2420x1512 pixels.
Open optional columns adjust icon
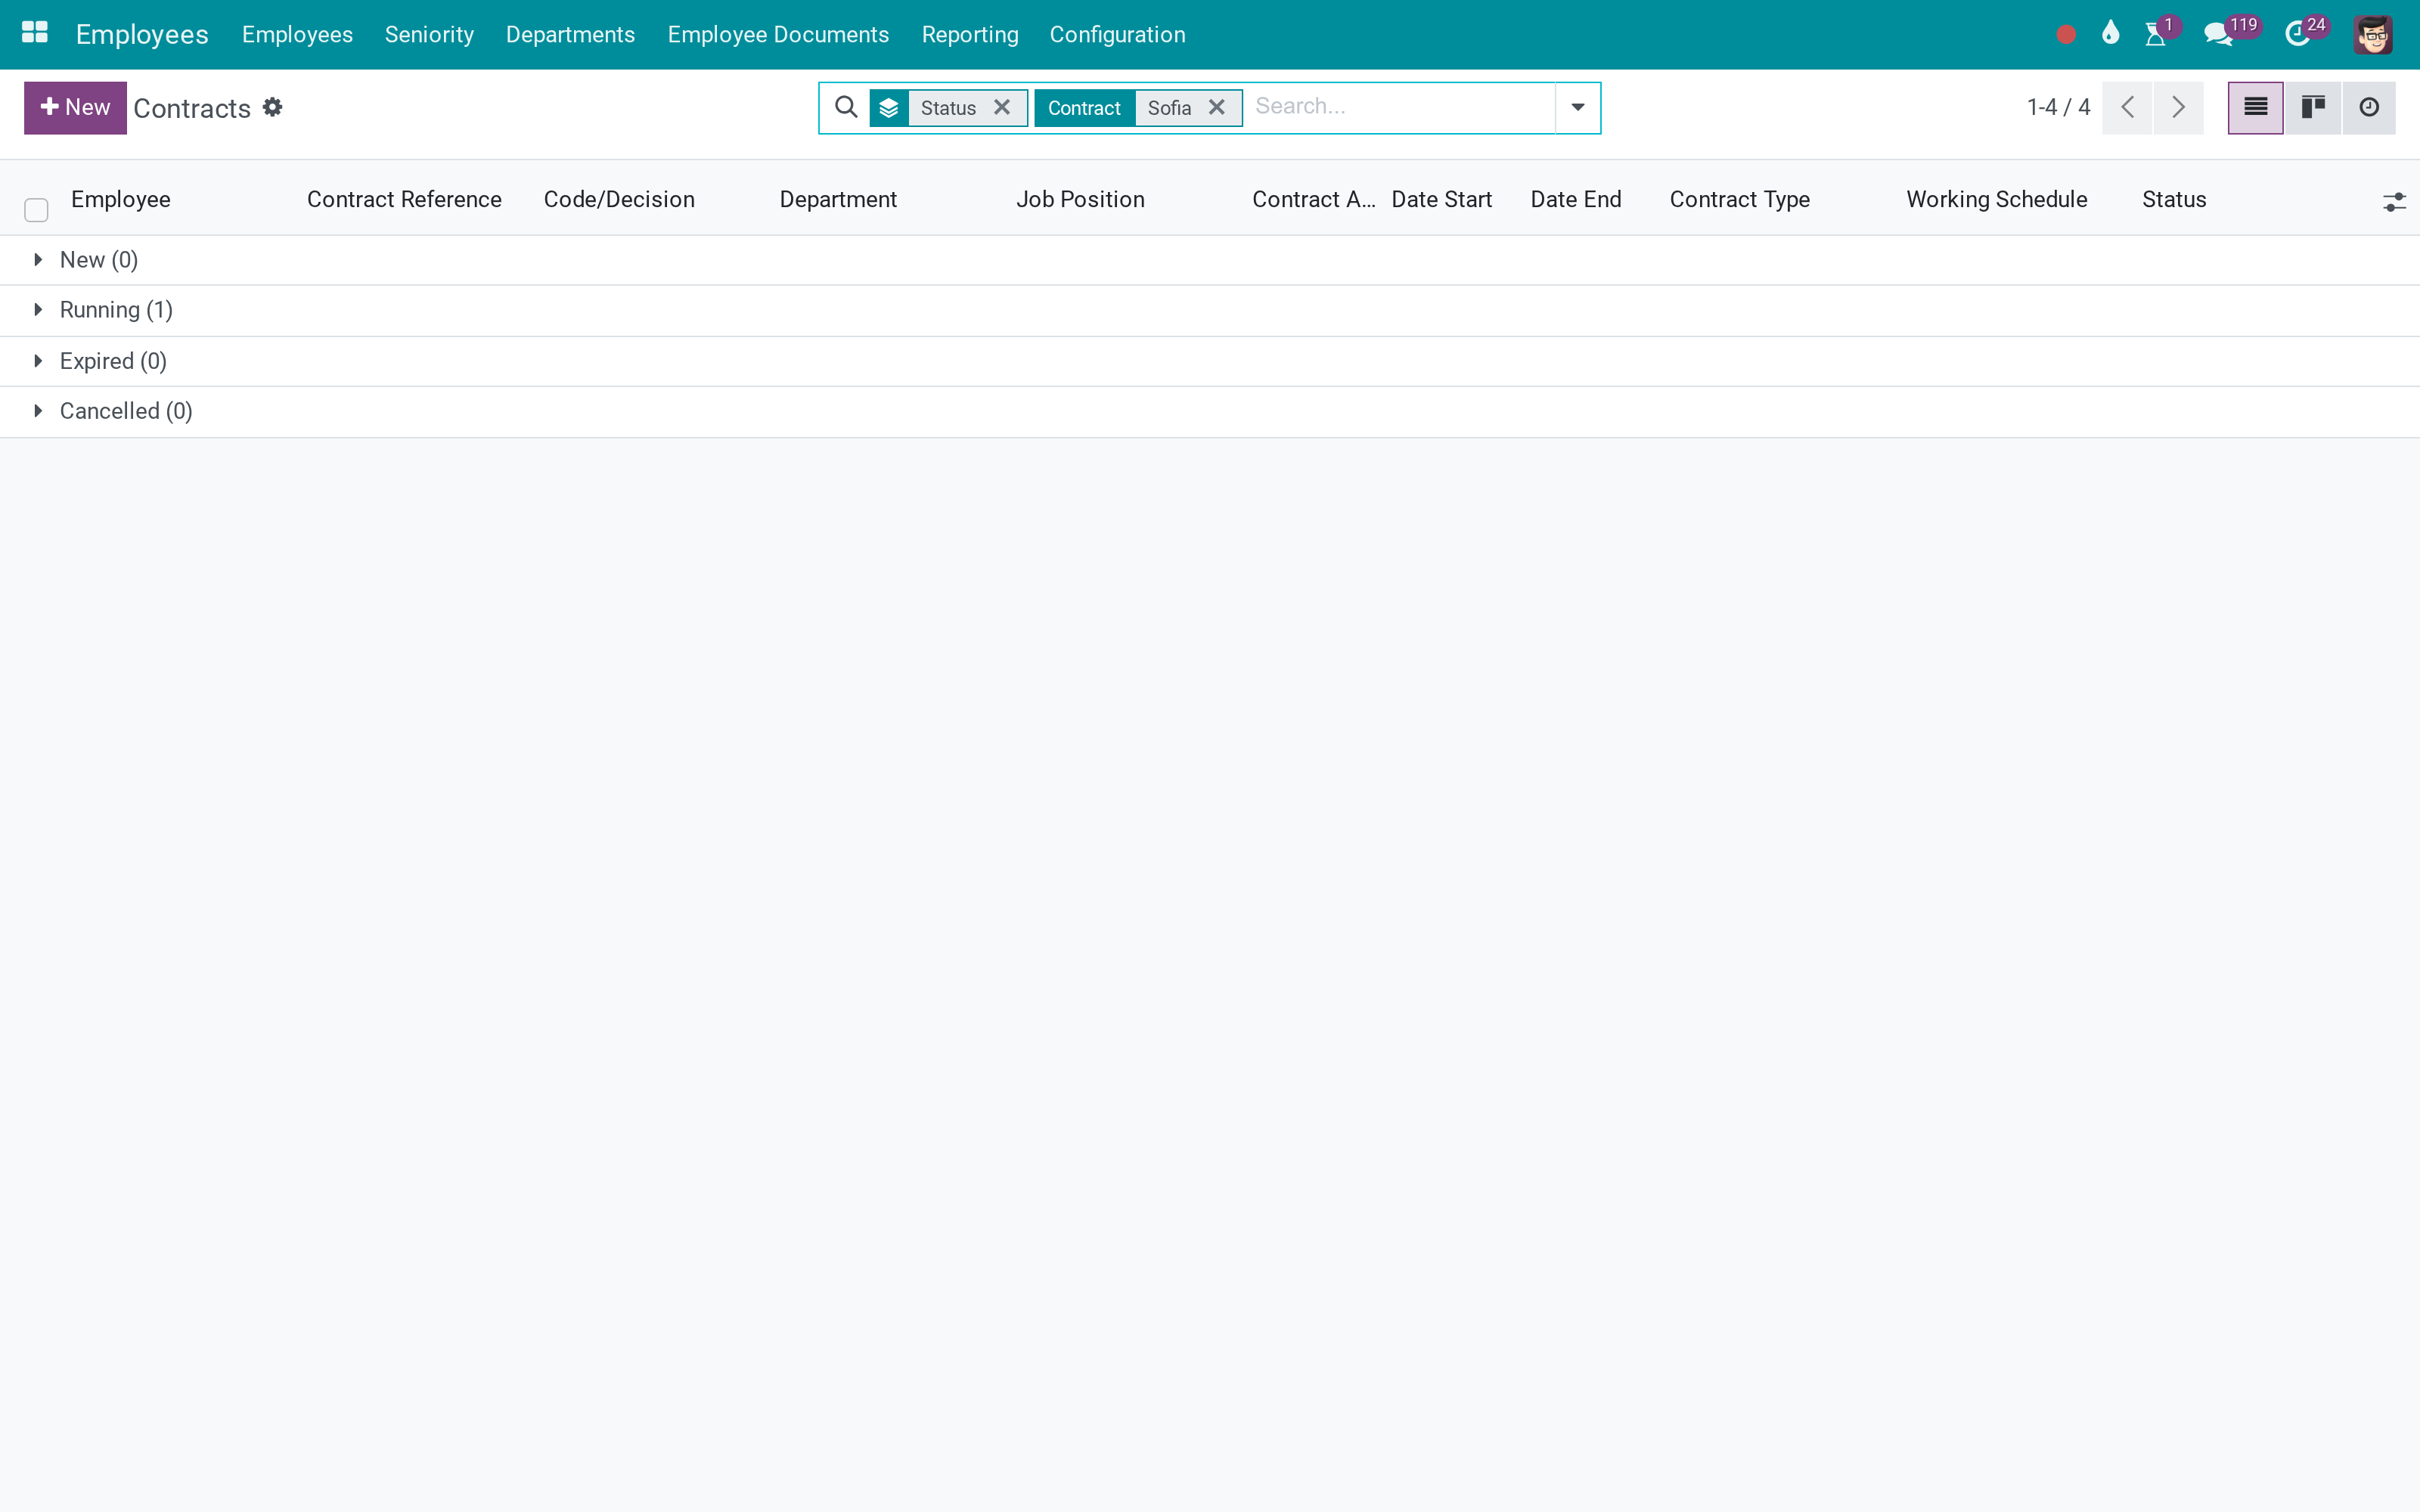pos(2394,202)
